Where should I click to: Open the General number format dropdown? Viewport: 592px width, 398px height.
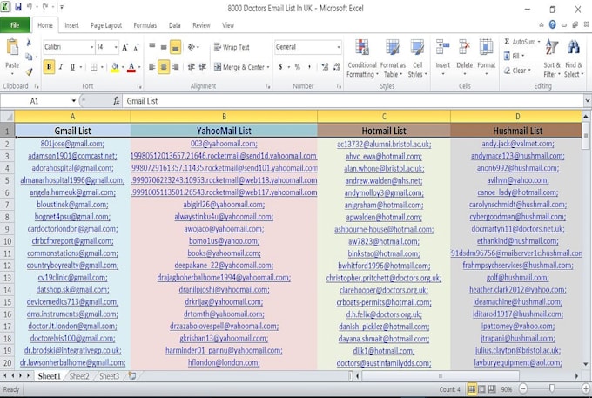(x=339, y=47)
